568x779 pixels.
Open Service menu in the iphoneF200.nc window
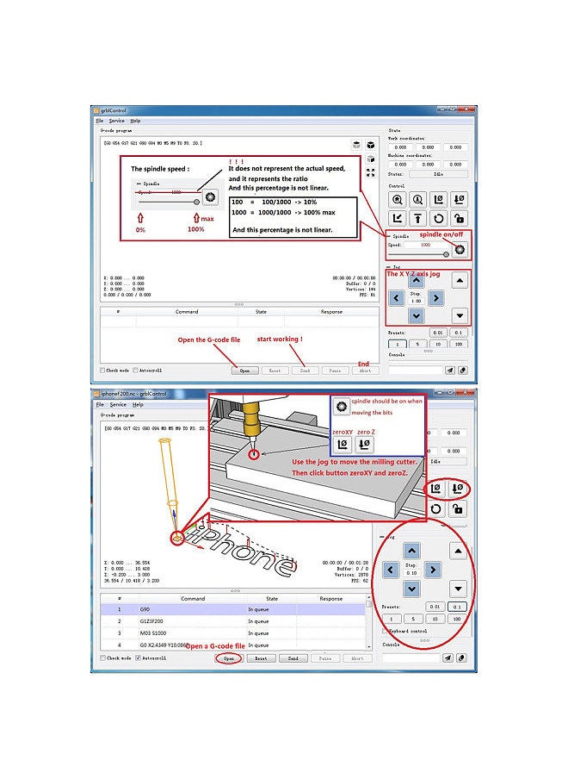coord(118,405)
